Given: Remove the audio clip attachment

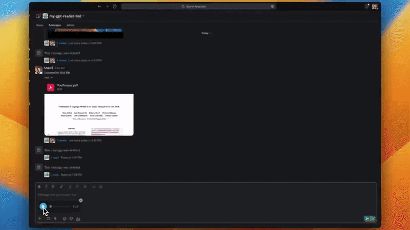Looking at the screenshot, I should [x=80, y=200].
